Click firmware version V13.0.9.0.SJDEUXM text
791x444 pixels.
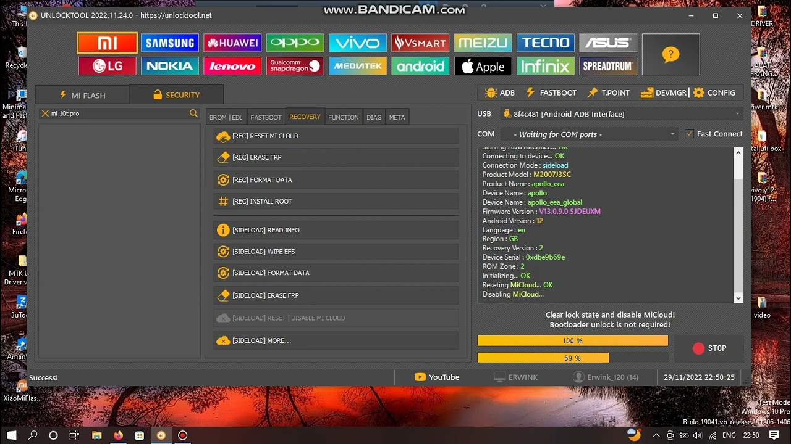pos(570,212)
